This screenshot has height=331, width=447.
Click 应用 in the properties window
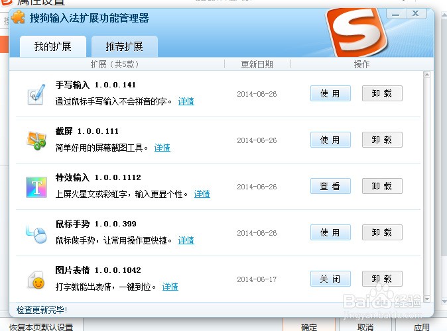pos(421,327)
